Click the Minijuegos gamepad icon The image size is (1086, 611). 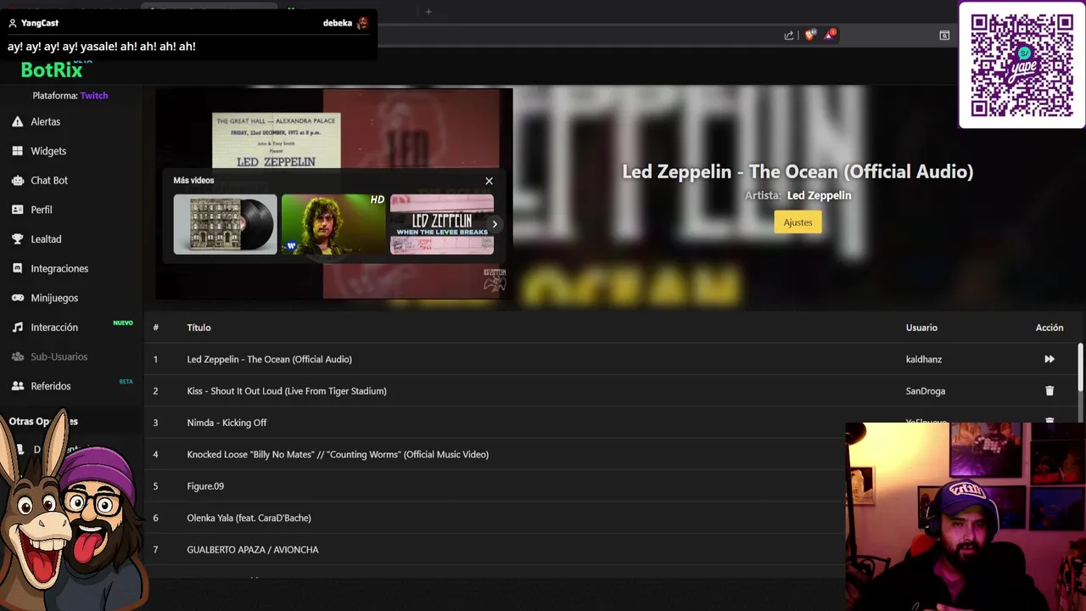17,298
